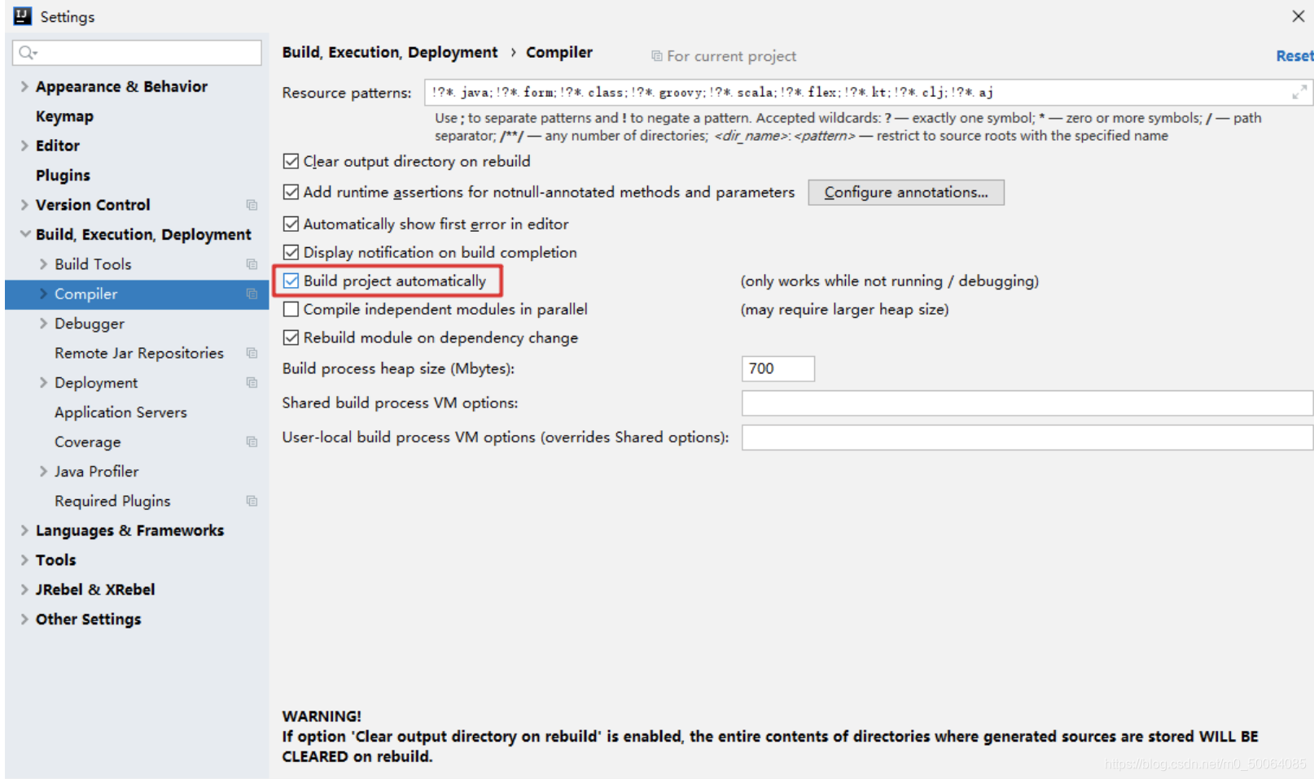Image resolution: width=1314 pixels, height=779 pixels.
Task: Expand the Build Tools node
Action: (43, 264)
